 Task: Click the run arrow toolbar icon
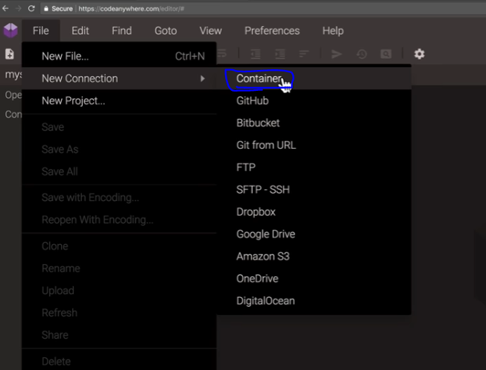pos(337,54)
